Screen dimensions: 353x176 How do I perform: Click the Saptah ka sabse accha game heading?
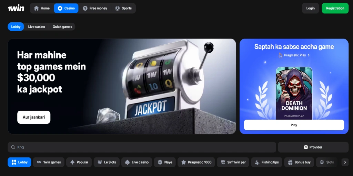[294, 47]
